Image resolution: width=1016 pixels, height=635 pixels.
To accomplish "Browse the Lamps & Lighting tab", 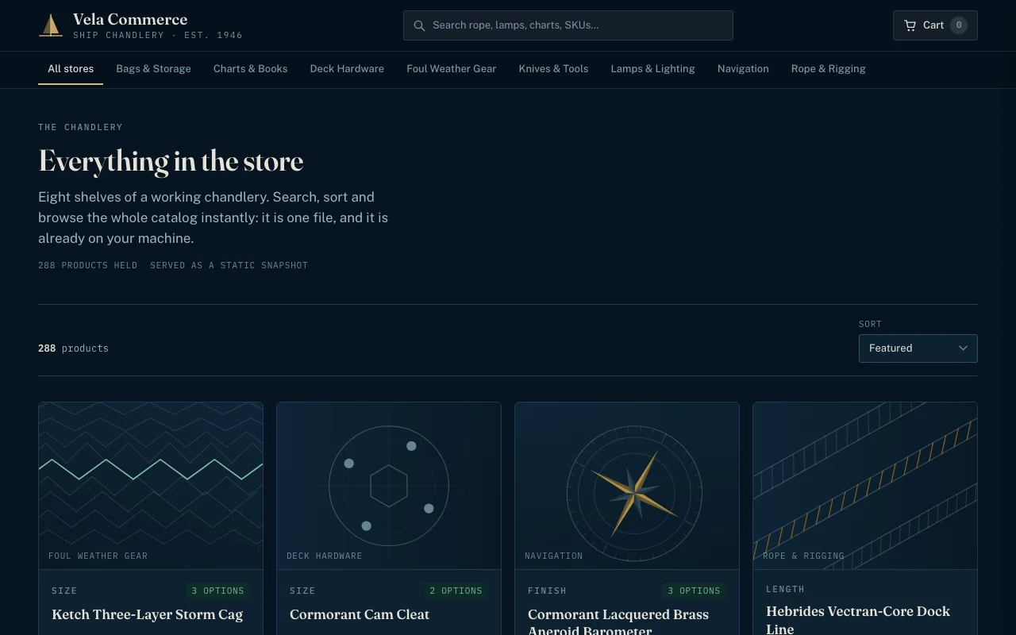I will pyautogui.click(x=652, y=69).
